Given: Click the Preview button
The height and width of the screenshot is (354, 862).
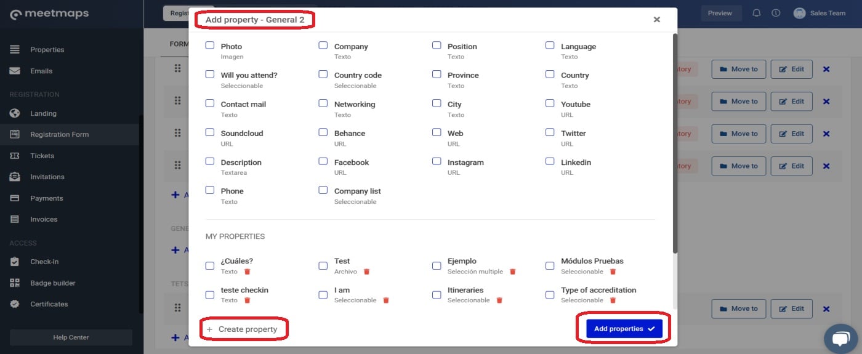Looking at the screenshot, I should click(720, 13).
